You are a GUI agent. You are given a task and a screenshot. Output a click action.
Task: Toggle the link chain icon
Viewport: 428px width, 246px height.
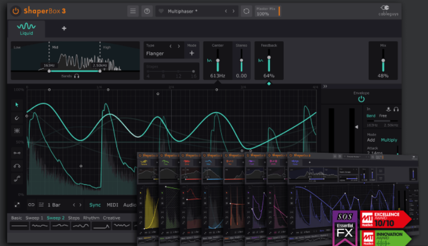click(x=31, y=205)
